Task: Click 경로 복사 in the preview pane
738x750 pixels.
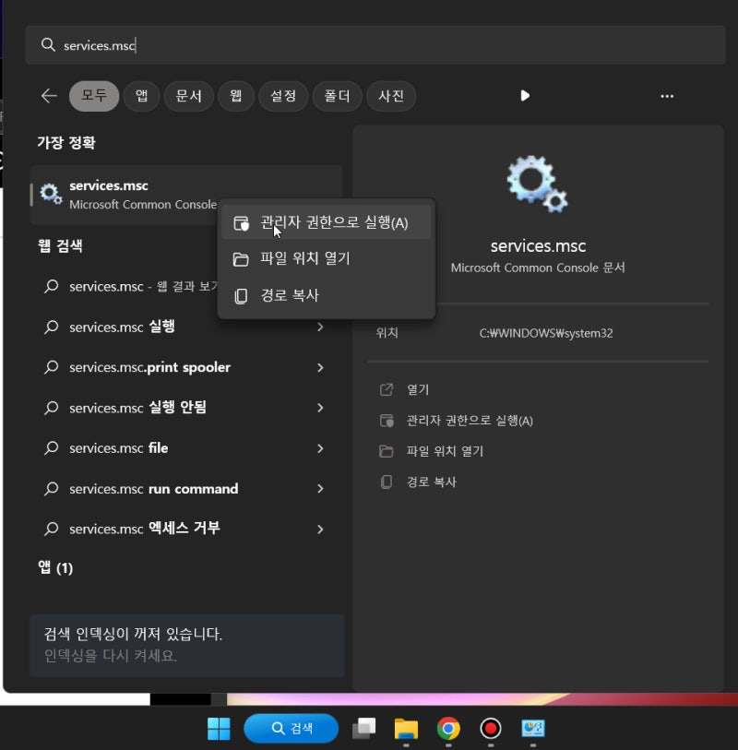Action: (x=431, y=482)
